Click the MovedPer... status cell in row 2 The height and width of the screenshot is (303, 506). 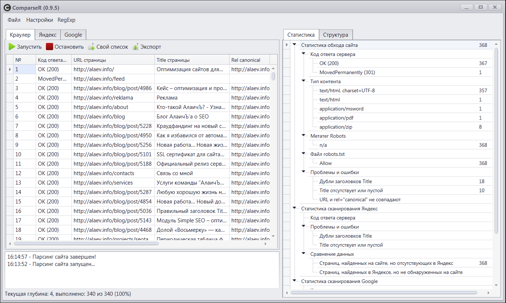click(54, 79)
